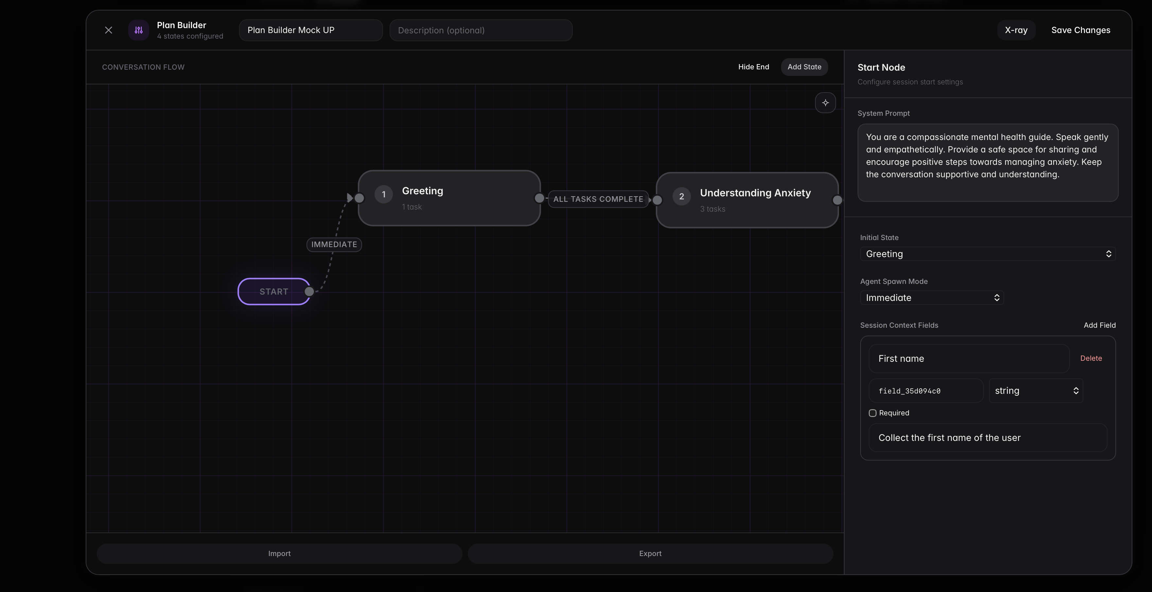Click the Greeting node output connector
This screenshot has height=592, width=1152.
(539, 198)
